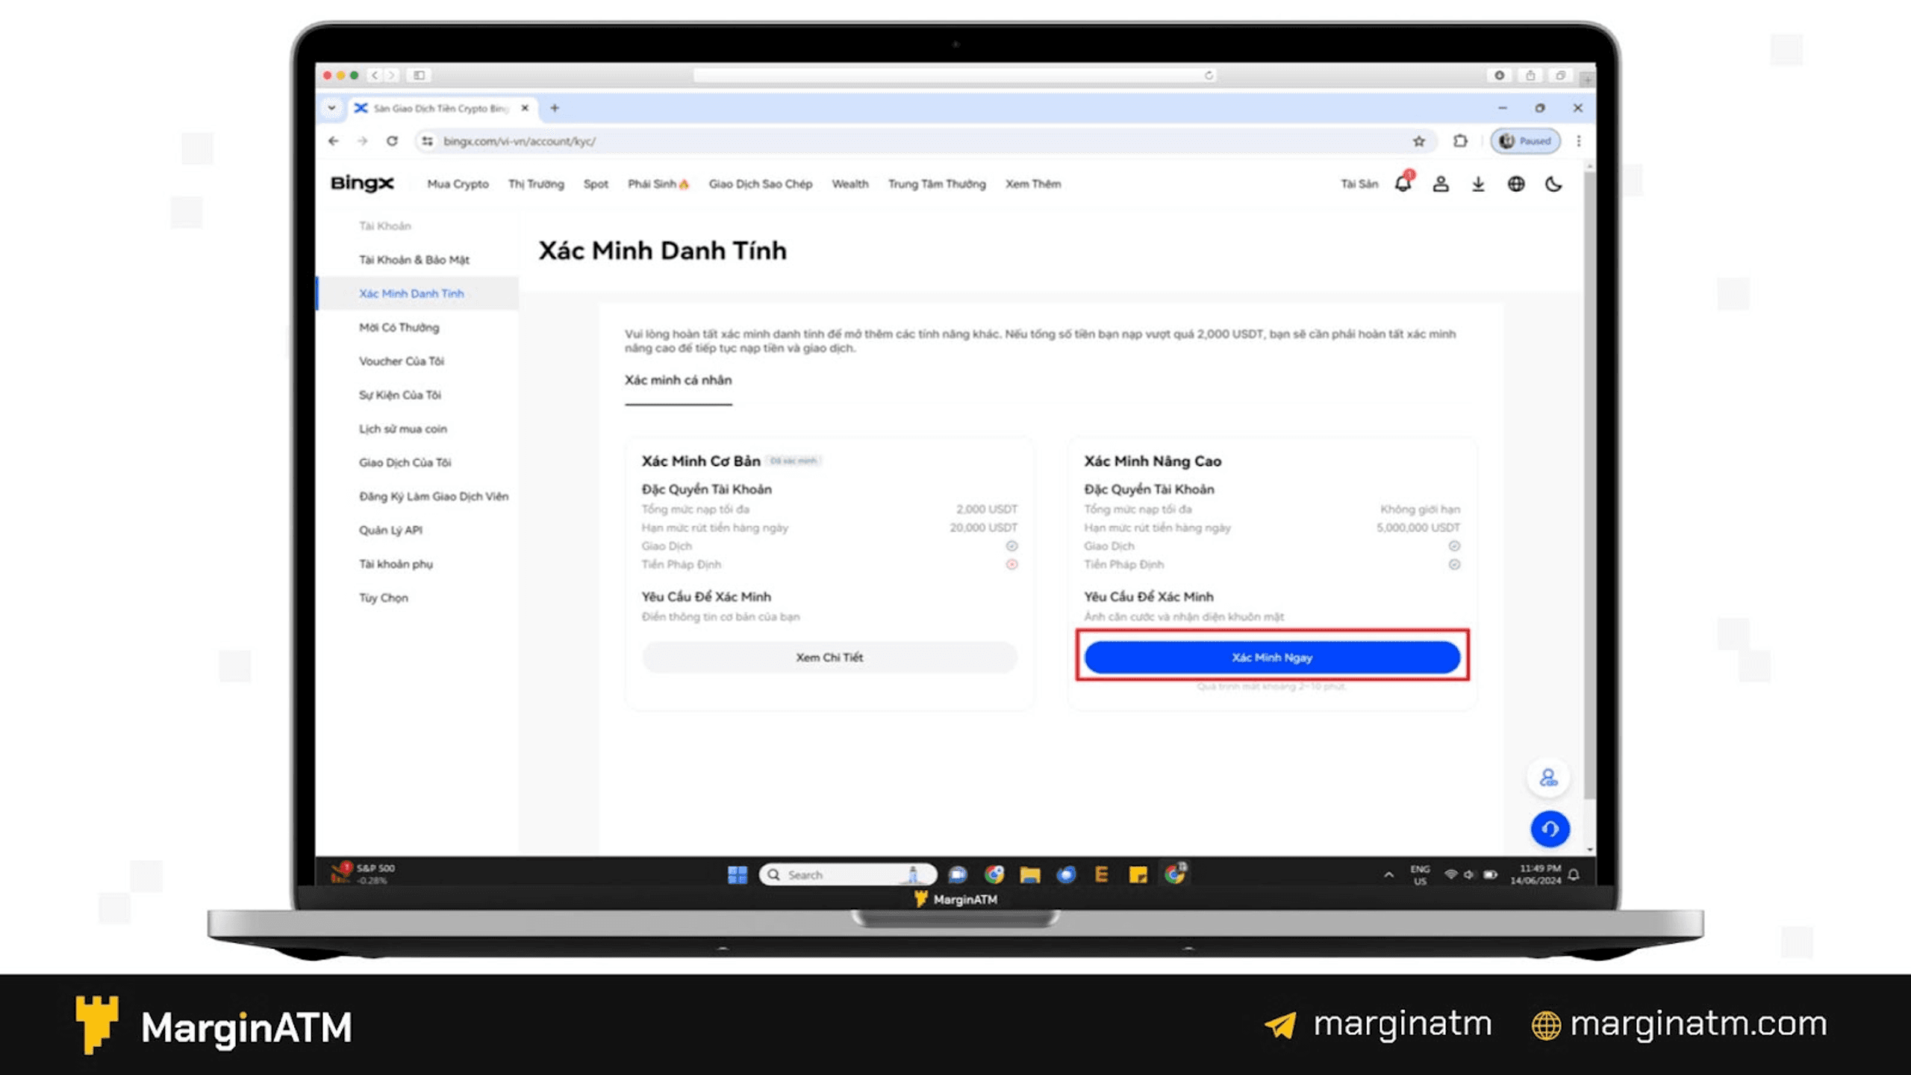Image resolution: width=1911 pixels, height=1075 pixels.
Task: Click taskbar clock 11:49 PM
Action: pos(1536,874)
